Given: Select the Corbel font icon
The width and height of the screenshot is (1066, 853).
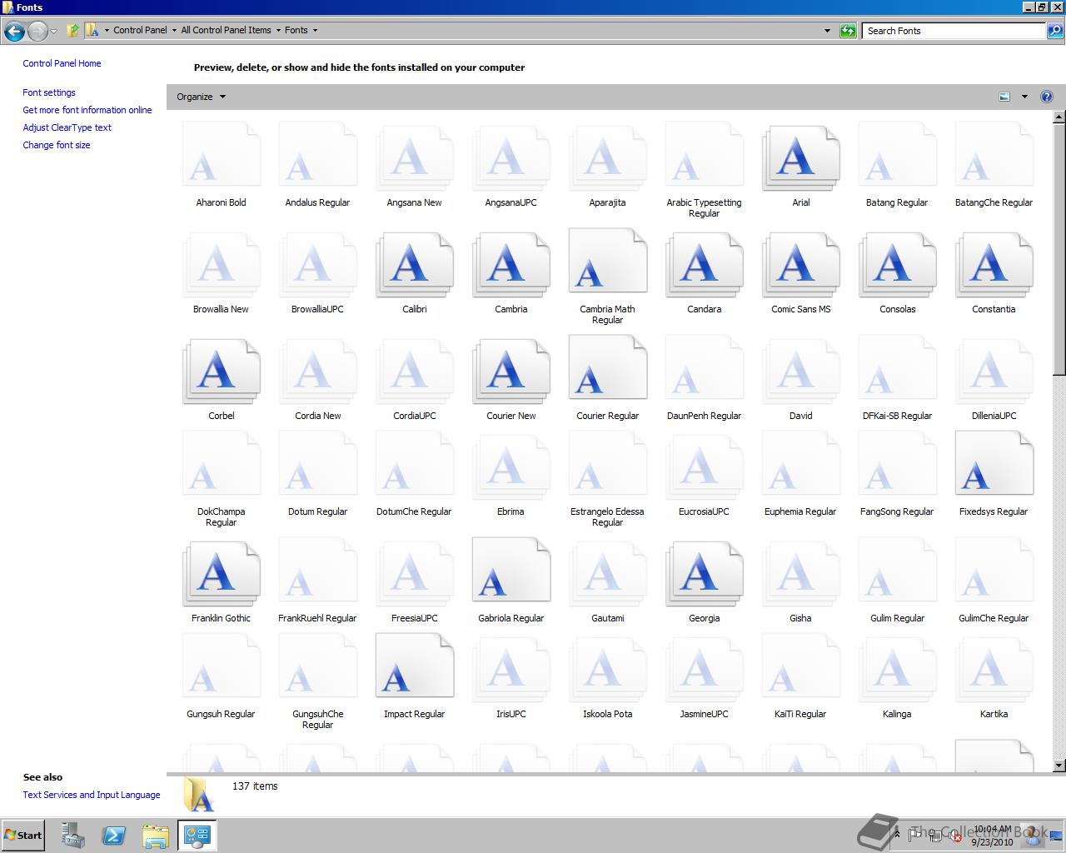Looking at the screenshot, I should [x=221, y=372].
